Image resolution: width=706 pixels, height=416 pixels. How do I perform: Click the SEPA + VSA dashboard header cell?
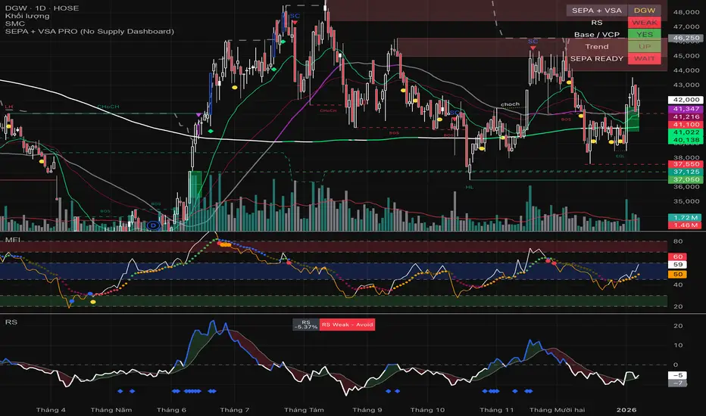(597, 11)
